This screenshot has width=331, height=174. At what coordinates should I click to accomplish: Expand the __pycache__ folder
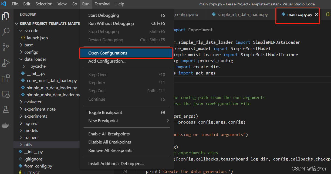point(24,66)
